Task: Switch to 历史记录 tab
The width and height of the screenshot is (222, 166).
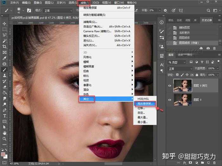Action: 206,20
